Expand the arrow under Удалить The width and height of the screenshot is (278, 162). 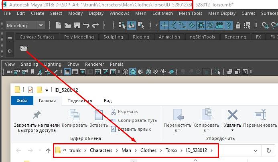tap(232, 130)
